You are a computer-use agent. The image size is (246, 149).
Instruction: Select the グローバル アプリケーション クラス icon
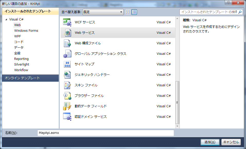click(67, 54)
